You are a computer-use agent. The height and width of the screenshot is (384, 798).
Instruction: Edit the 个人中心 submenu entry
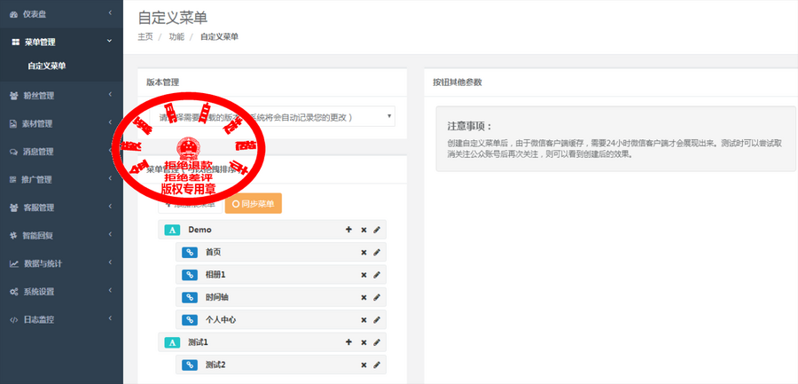[x=377, y=320]
